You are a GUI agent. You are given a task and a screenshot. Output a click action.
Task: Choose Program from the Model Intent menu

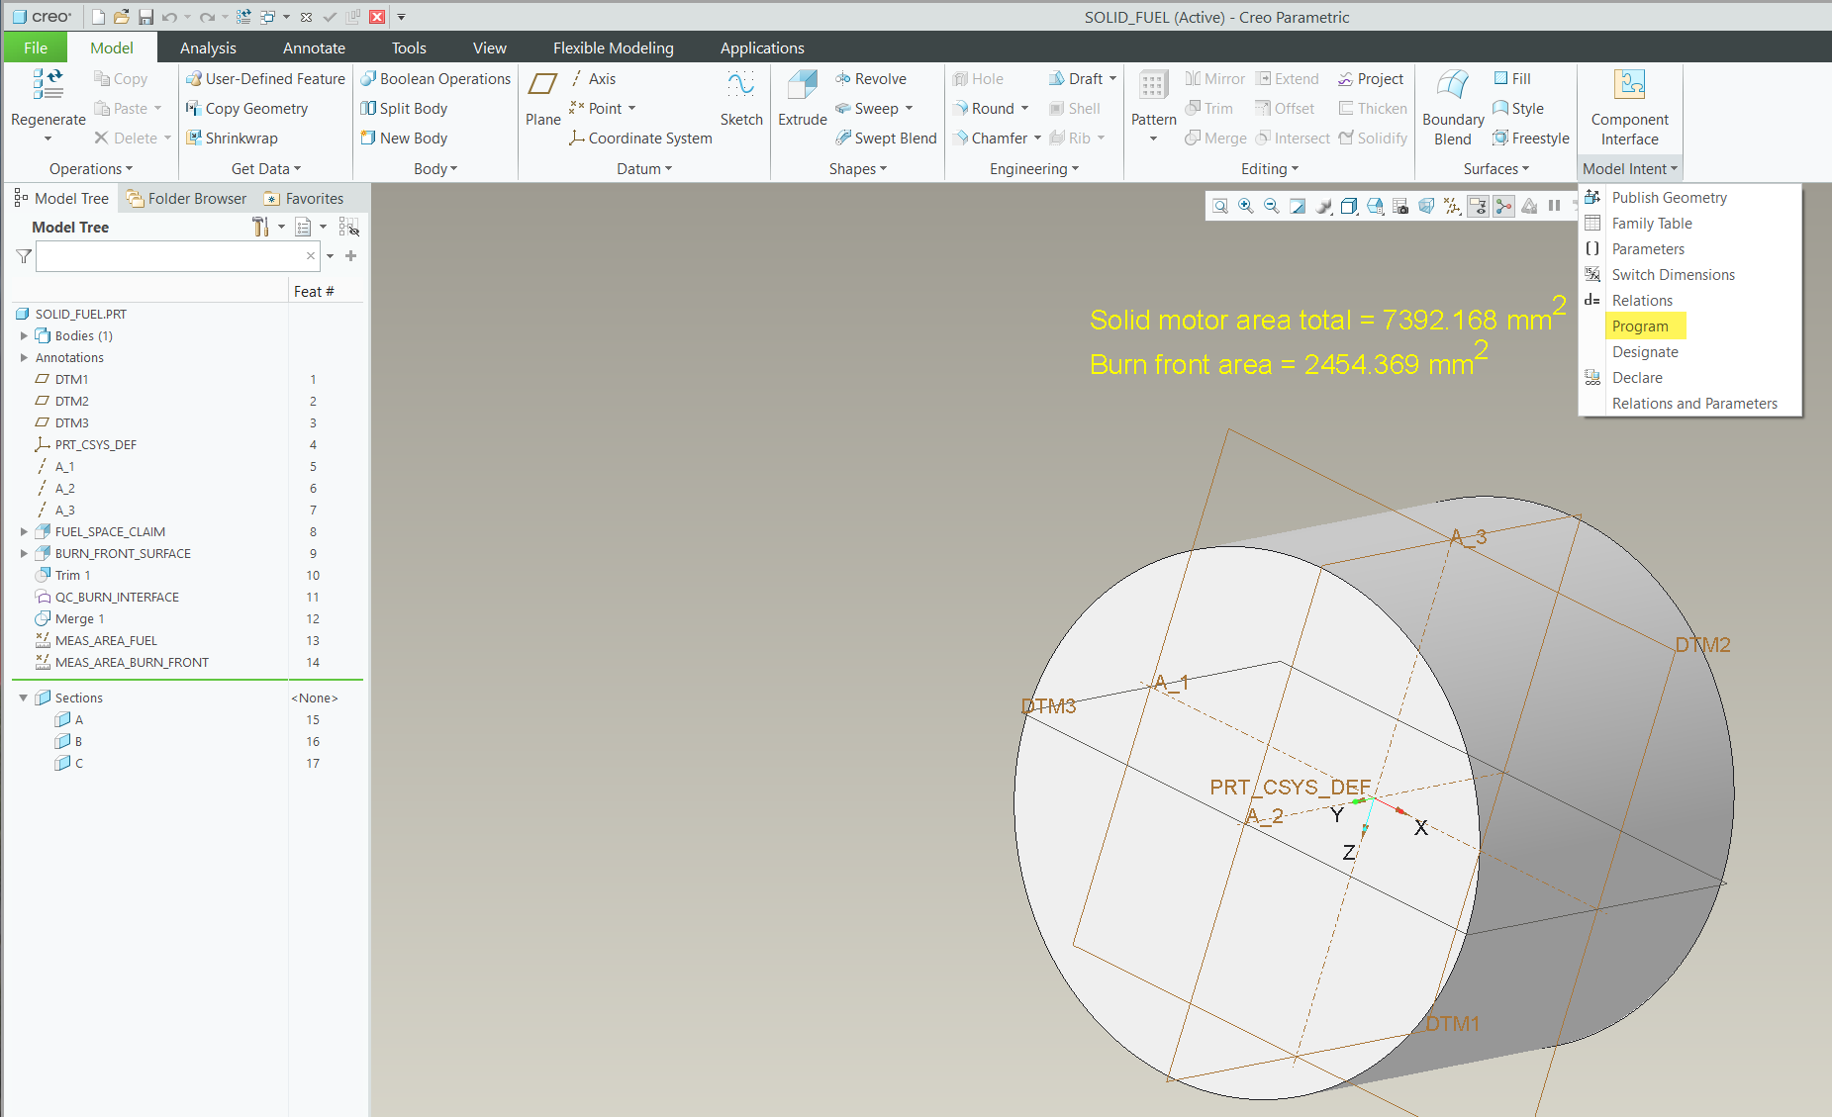1644,326
